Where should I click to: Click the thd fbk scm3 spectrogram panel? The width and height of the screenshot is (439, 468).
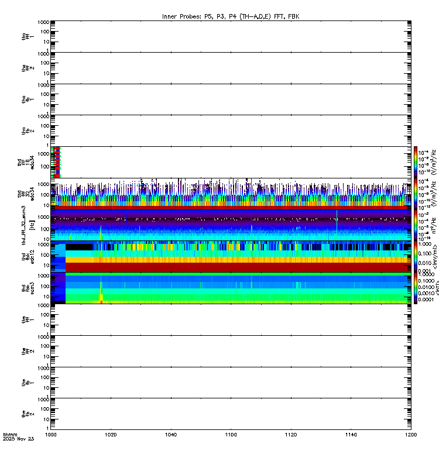(x=231, y=288)
